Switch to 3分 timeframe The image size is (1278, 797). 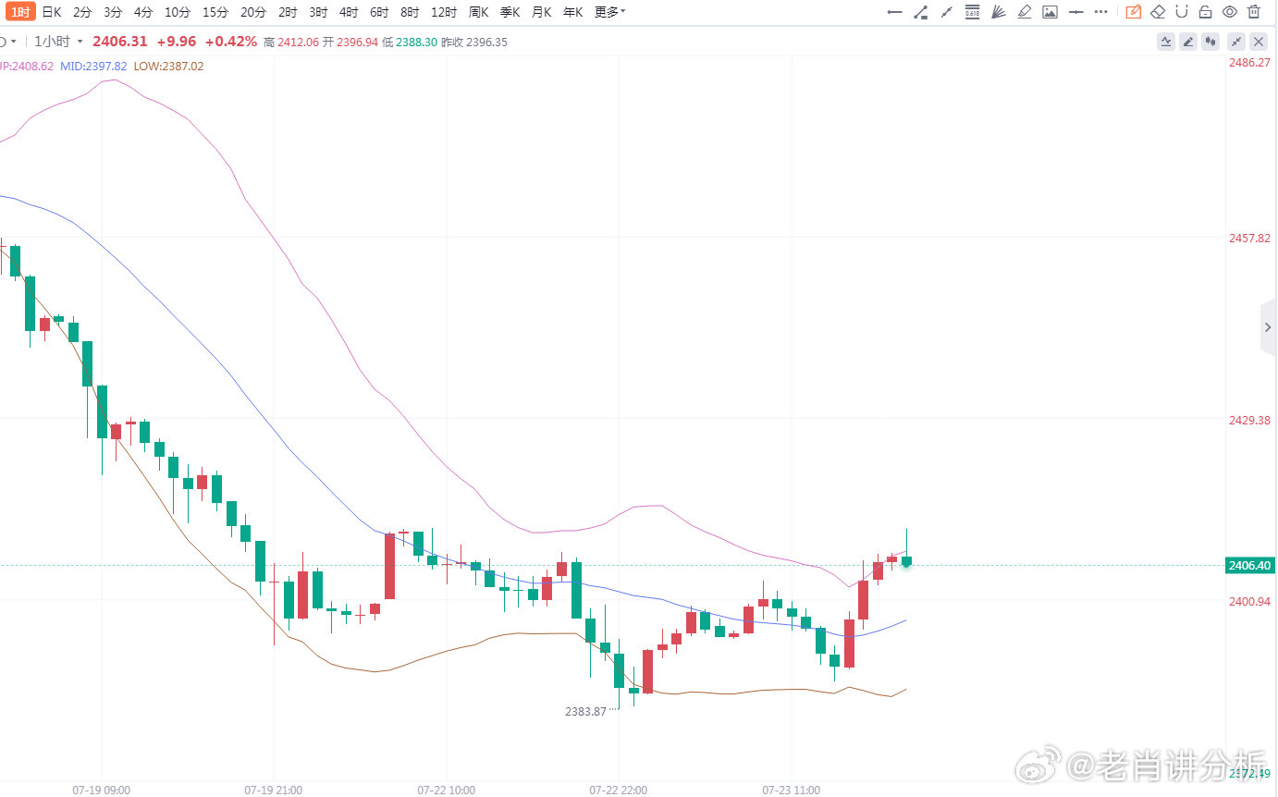tap(113, 12)
